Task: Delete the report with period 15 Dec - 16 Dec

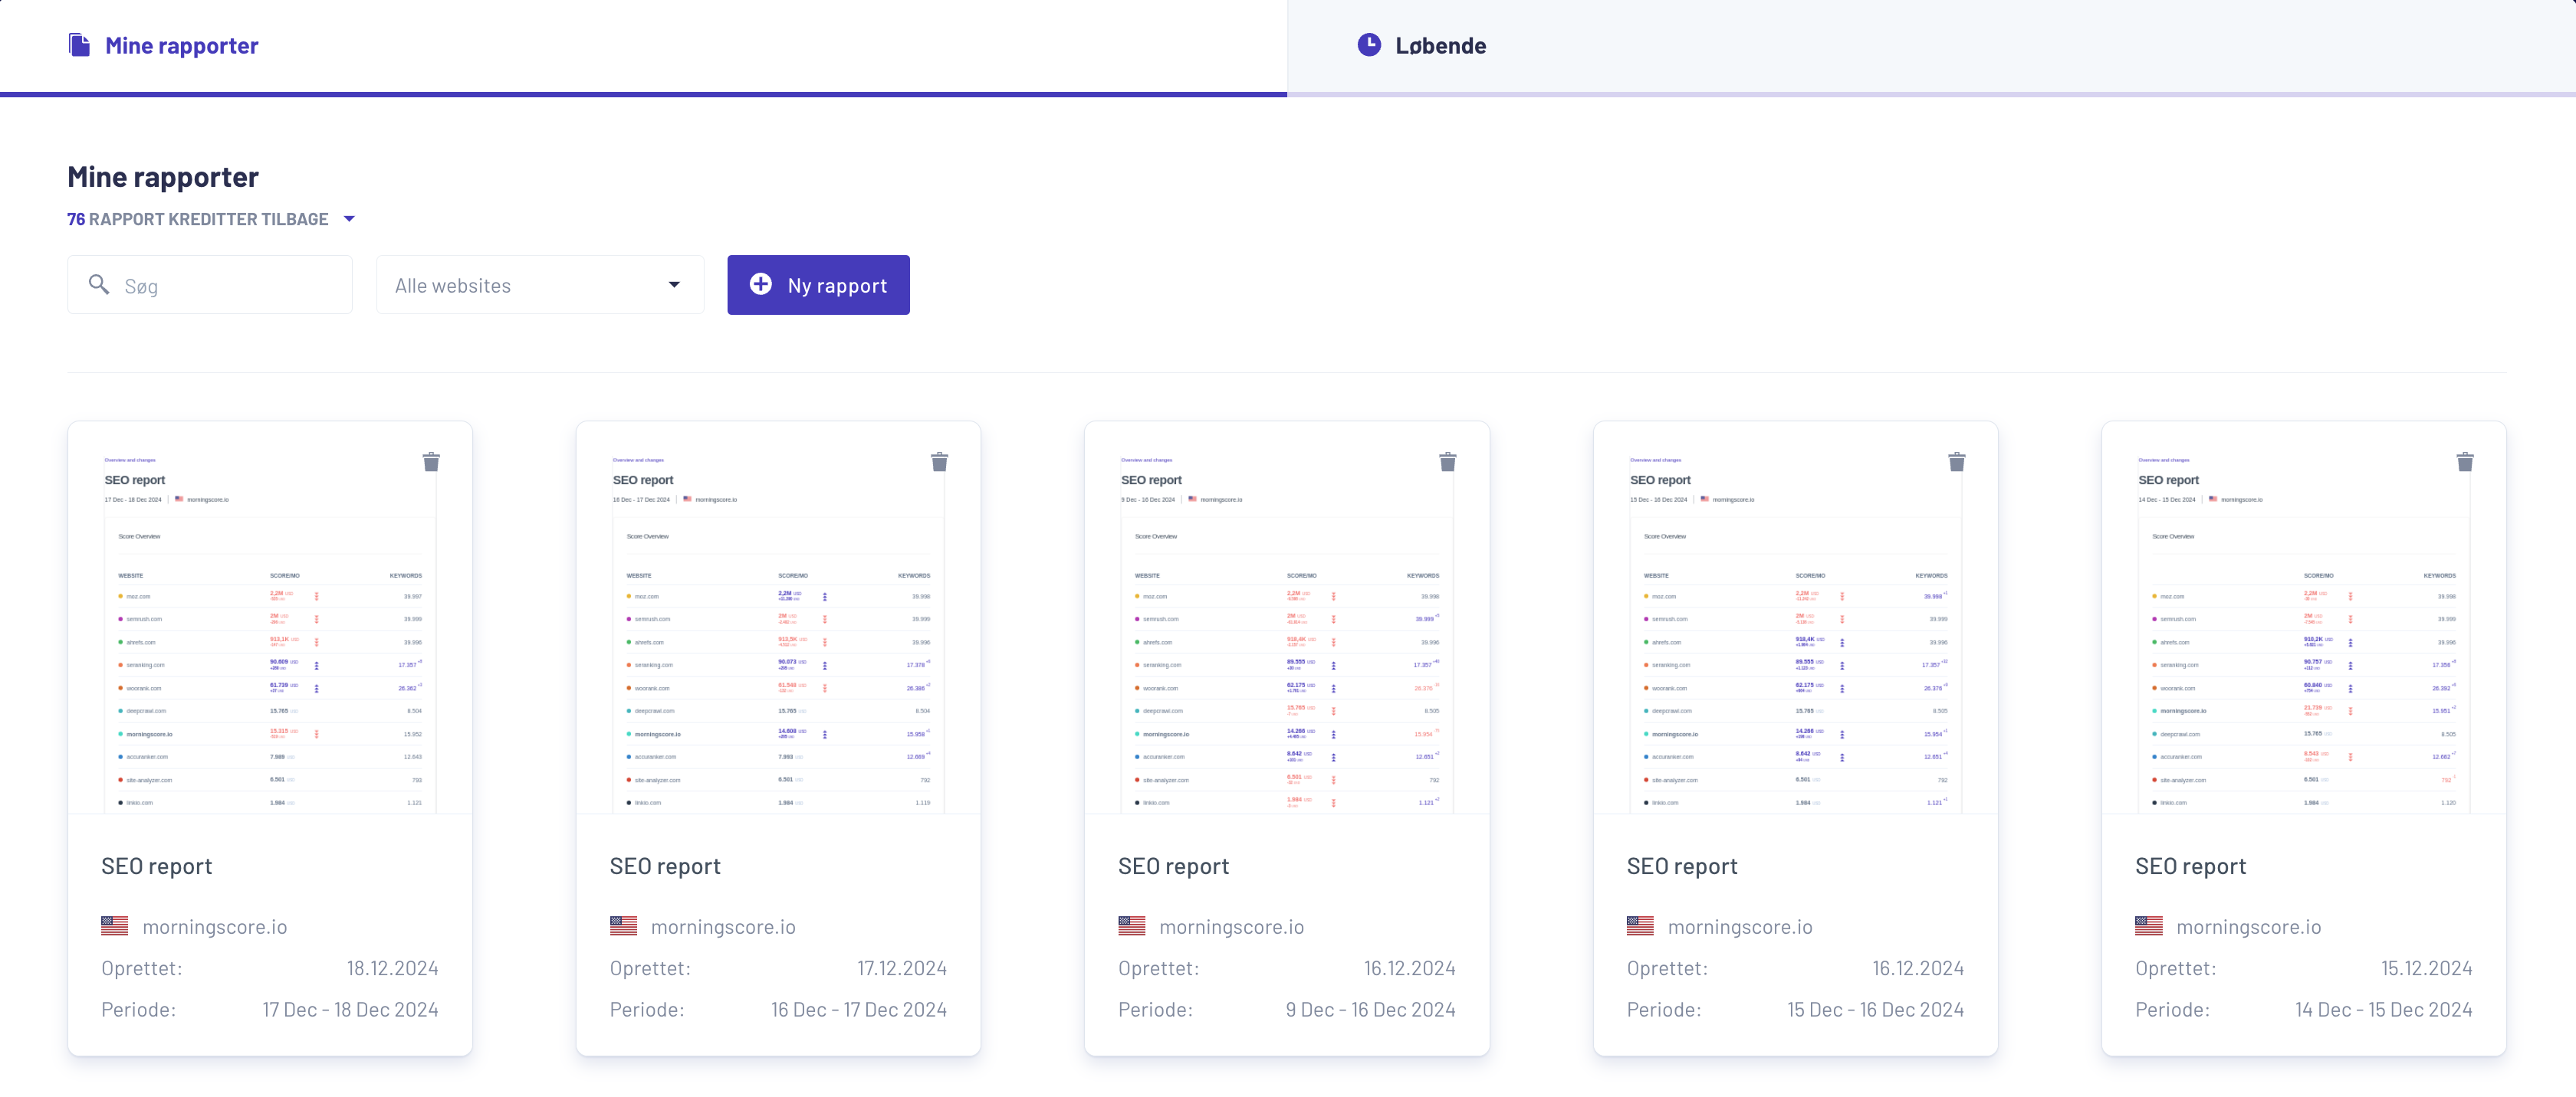Action: pyautogui.click(x=1957, y=462)
